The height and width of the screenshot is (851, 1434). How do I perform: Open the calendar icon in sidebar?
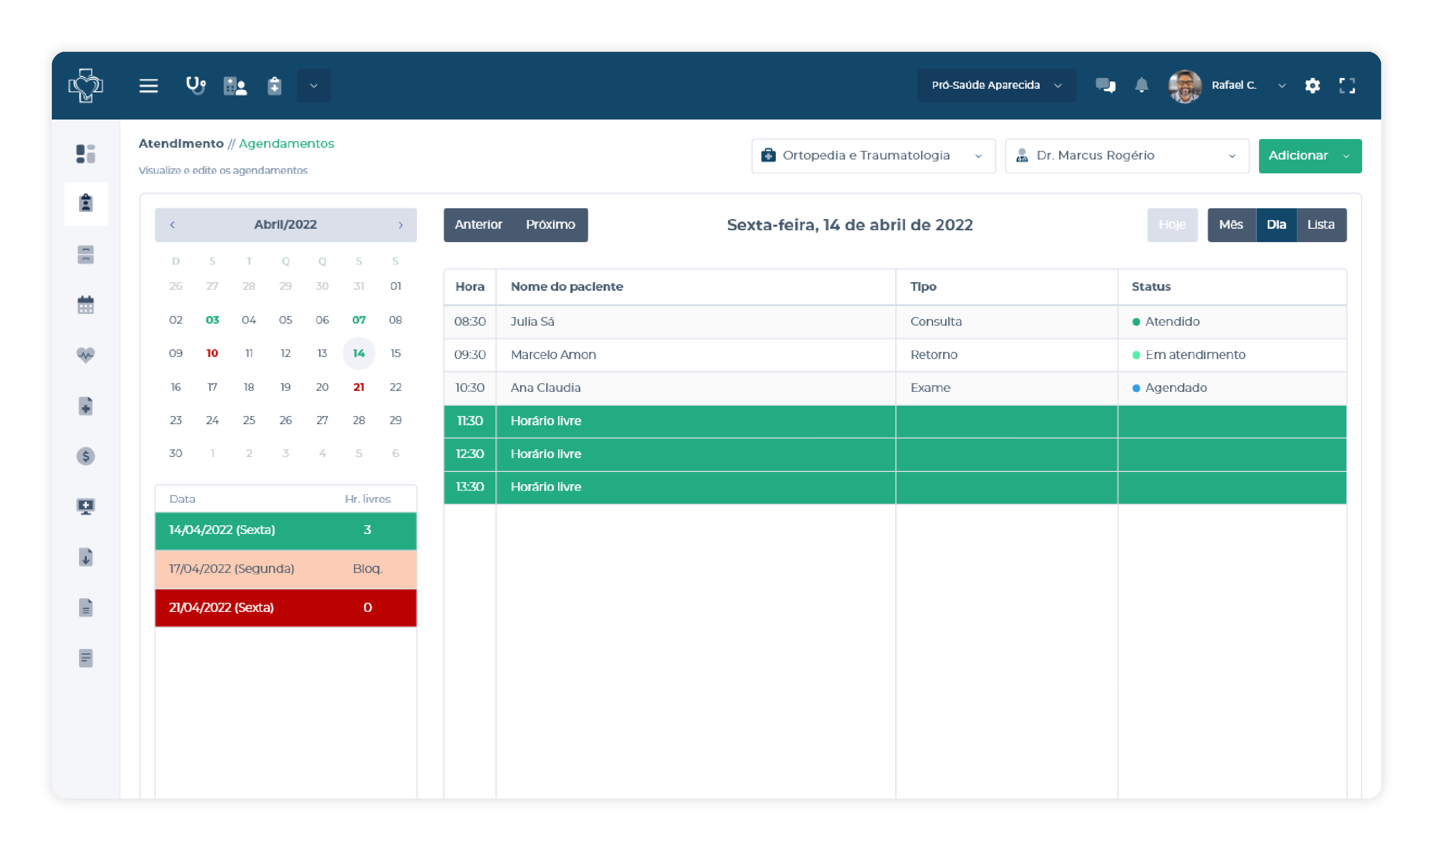pyautogui.click(x=86, y=305)
